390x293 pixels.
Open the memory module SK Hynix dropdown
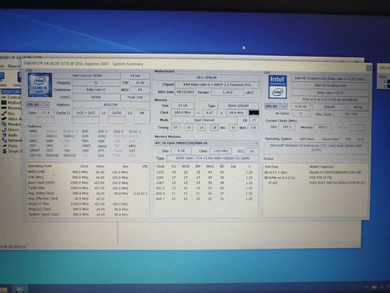tap(207, 143)
